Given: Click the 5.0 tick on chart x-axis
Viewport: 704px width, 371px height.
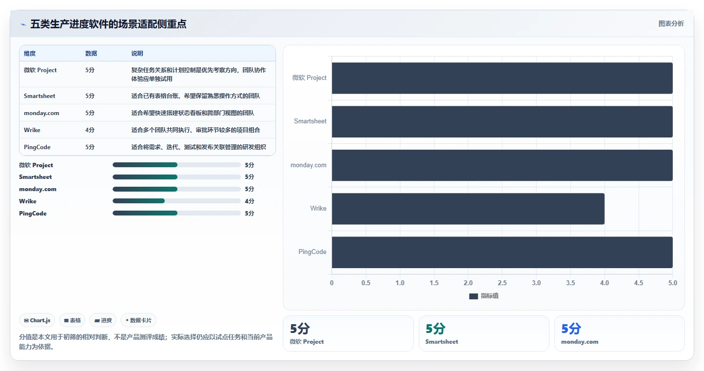Looking at the screenshot, I should [x=672, y=283].
